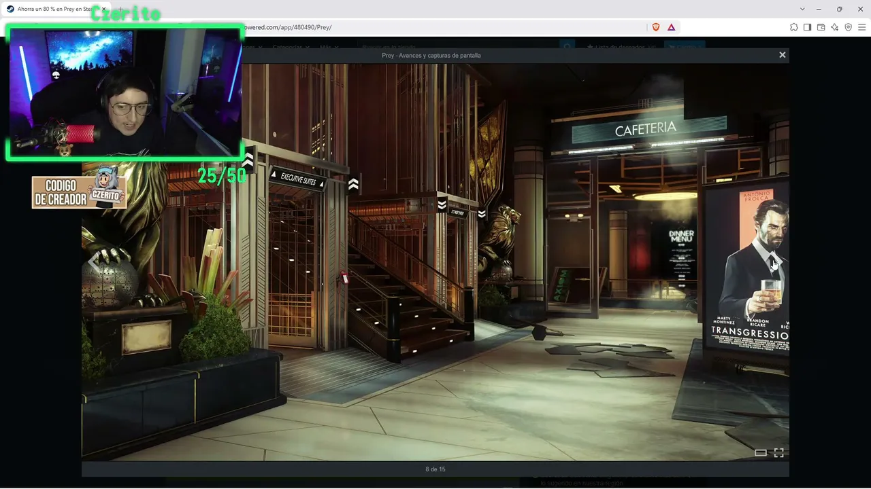The width and height of the screenshot is (871, 489).
Task: Open the Brave Wallet icon
Action: (821, 27)
